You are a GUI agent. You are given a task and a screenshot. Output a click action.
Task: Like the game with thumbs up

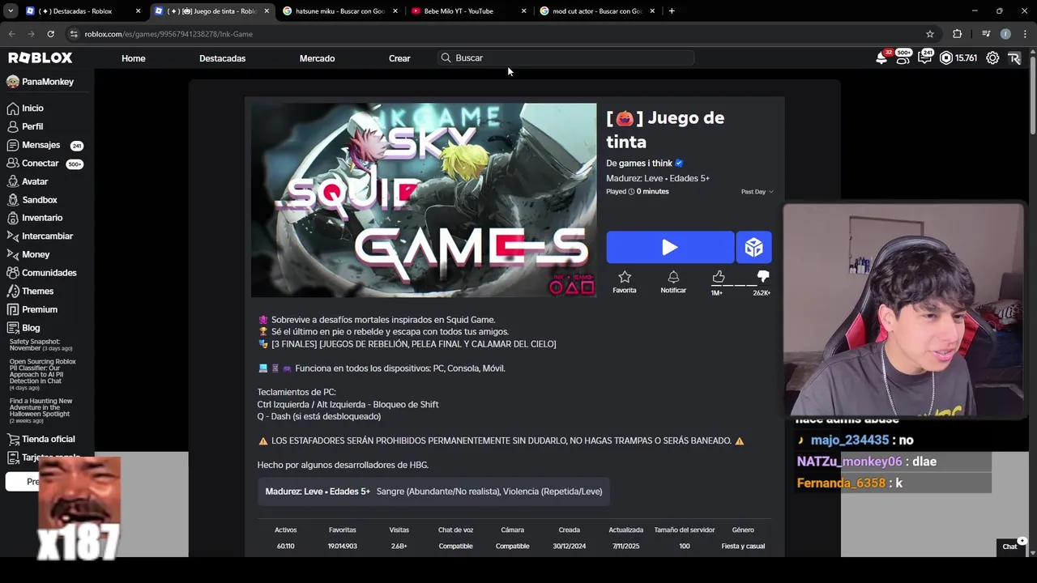coord(718,277)
